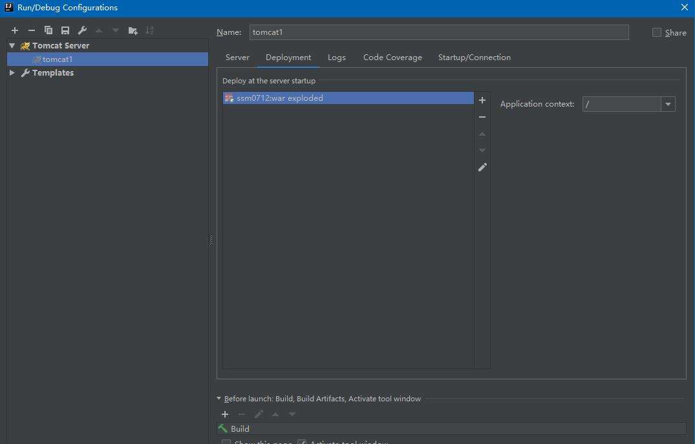Create new folder for configurations
695x444 pixels.
[133, 30]
